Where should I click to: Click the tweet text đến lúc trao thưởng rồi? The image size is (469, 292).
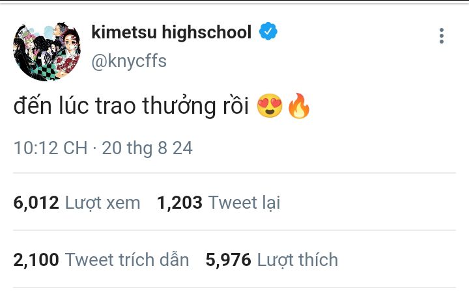coord(132,107)
